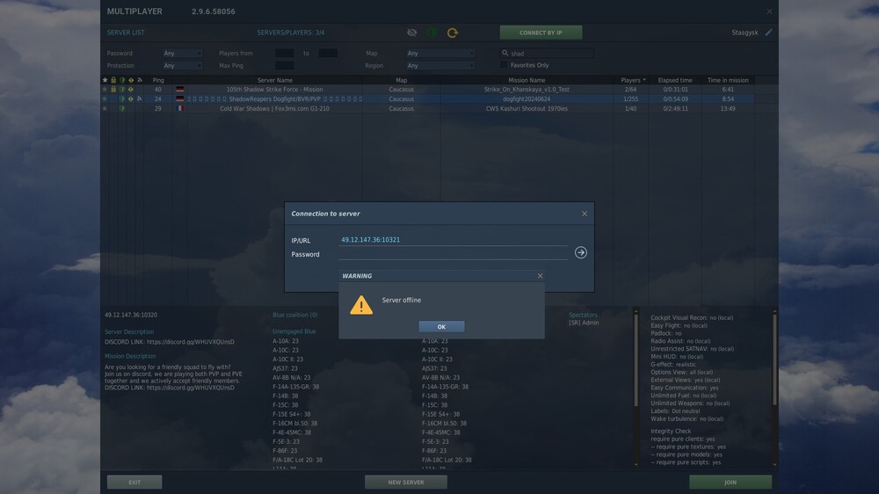Click the server address 49.12.147.36:10320 text

[131, 315]
